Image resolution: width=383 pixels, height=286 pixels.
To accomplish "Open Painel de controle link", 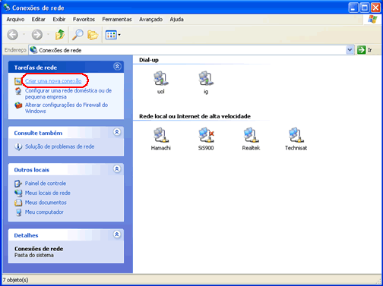I will tap(46, 184).
